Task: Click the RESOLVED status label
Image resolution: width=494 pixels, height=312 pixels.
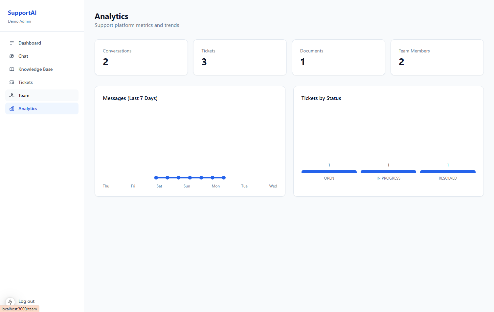Action: pos(448,178)
